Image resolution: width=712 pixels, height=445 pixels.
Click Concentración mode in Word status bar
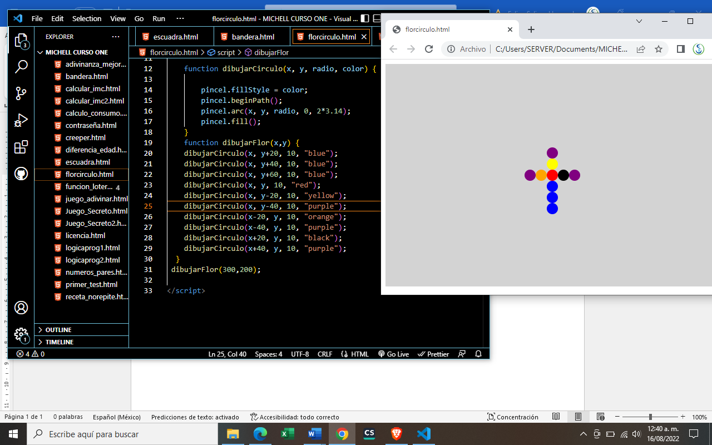[513, 417]
